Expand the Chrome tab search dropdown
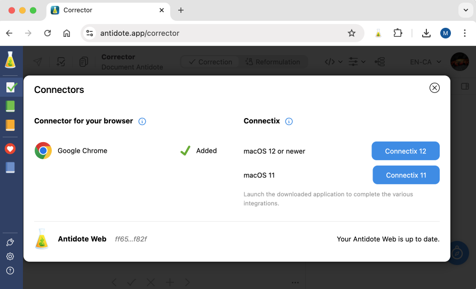Image resolution: width=476 pixels, height=289 pixels. 466,10
